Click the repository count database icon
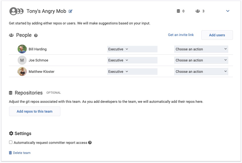This screenshot has width=242, height=163. click(178, 11)
